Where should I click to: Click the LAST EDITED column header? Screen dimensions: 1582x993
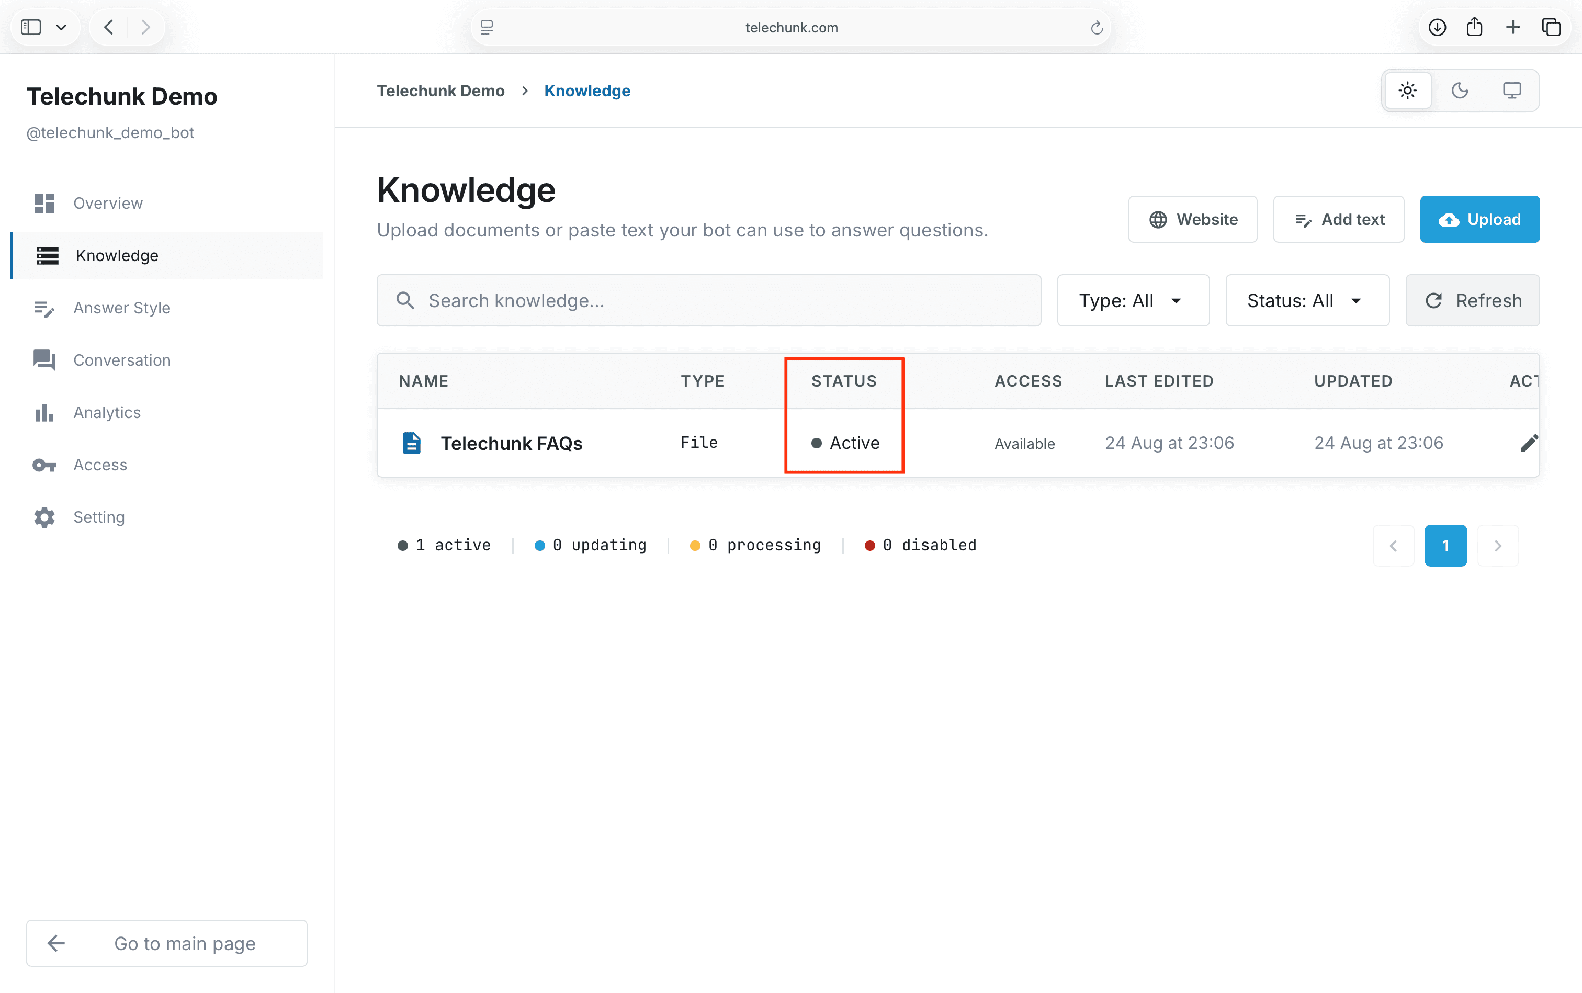click(1159, 381)
